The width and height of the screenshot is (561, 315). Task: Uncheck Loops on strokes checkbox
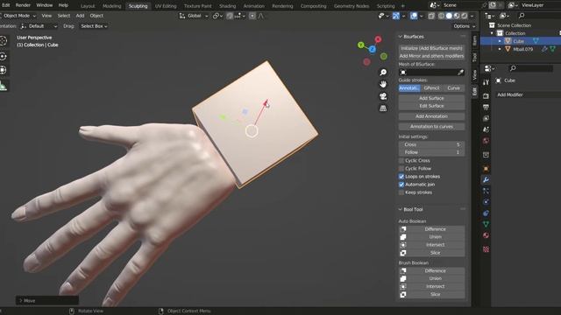tap(401, 177)
